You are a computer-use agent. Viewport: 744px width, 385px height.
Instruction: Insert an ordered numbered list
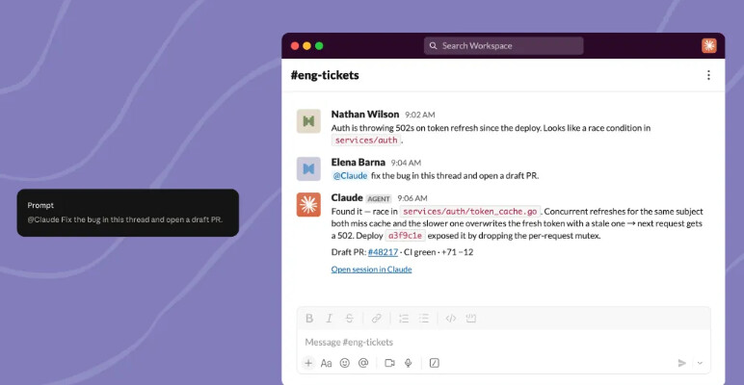click(404, 319)
